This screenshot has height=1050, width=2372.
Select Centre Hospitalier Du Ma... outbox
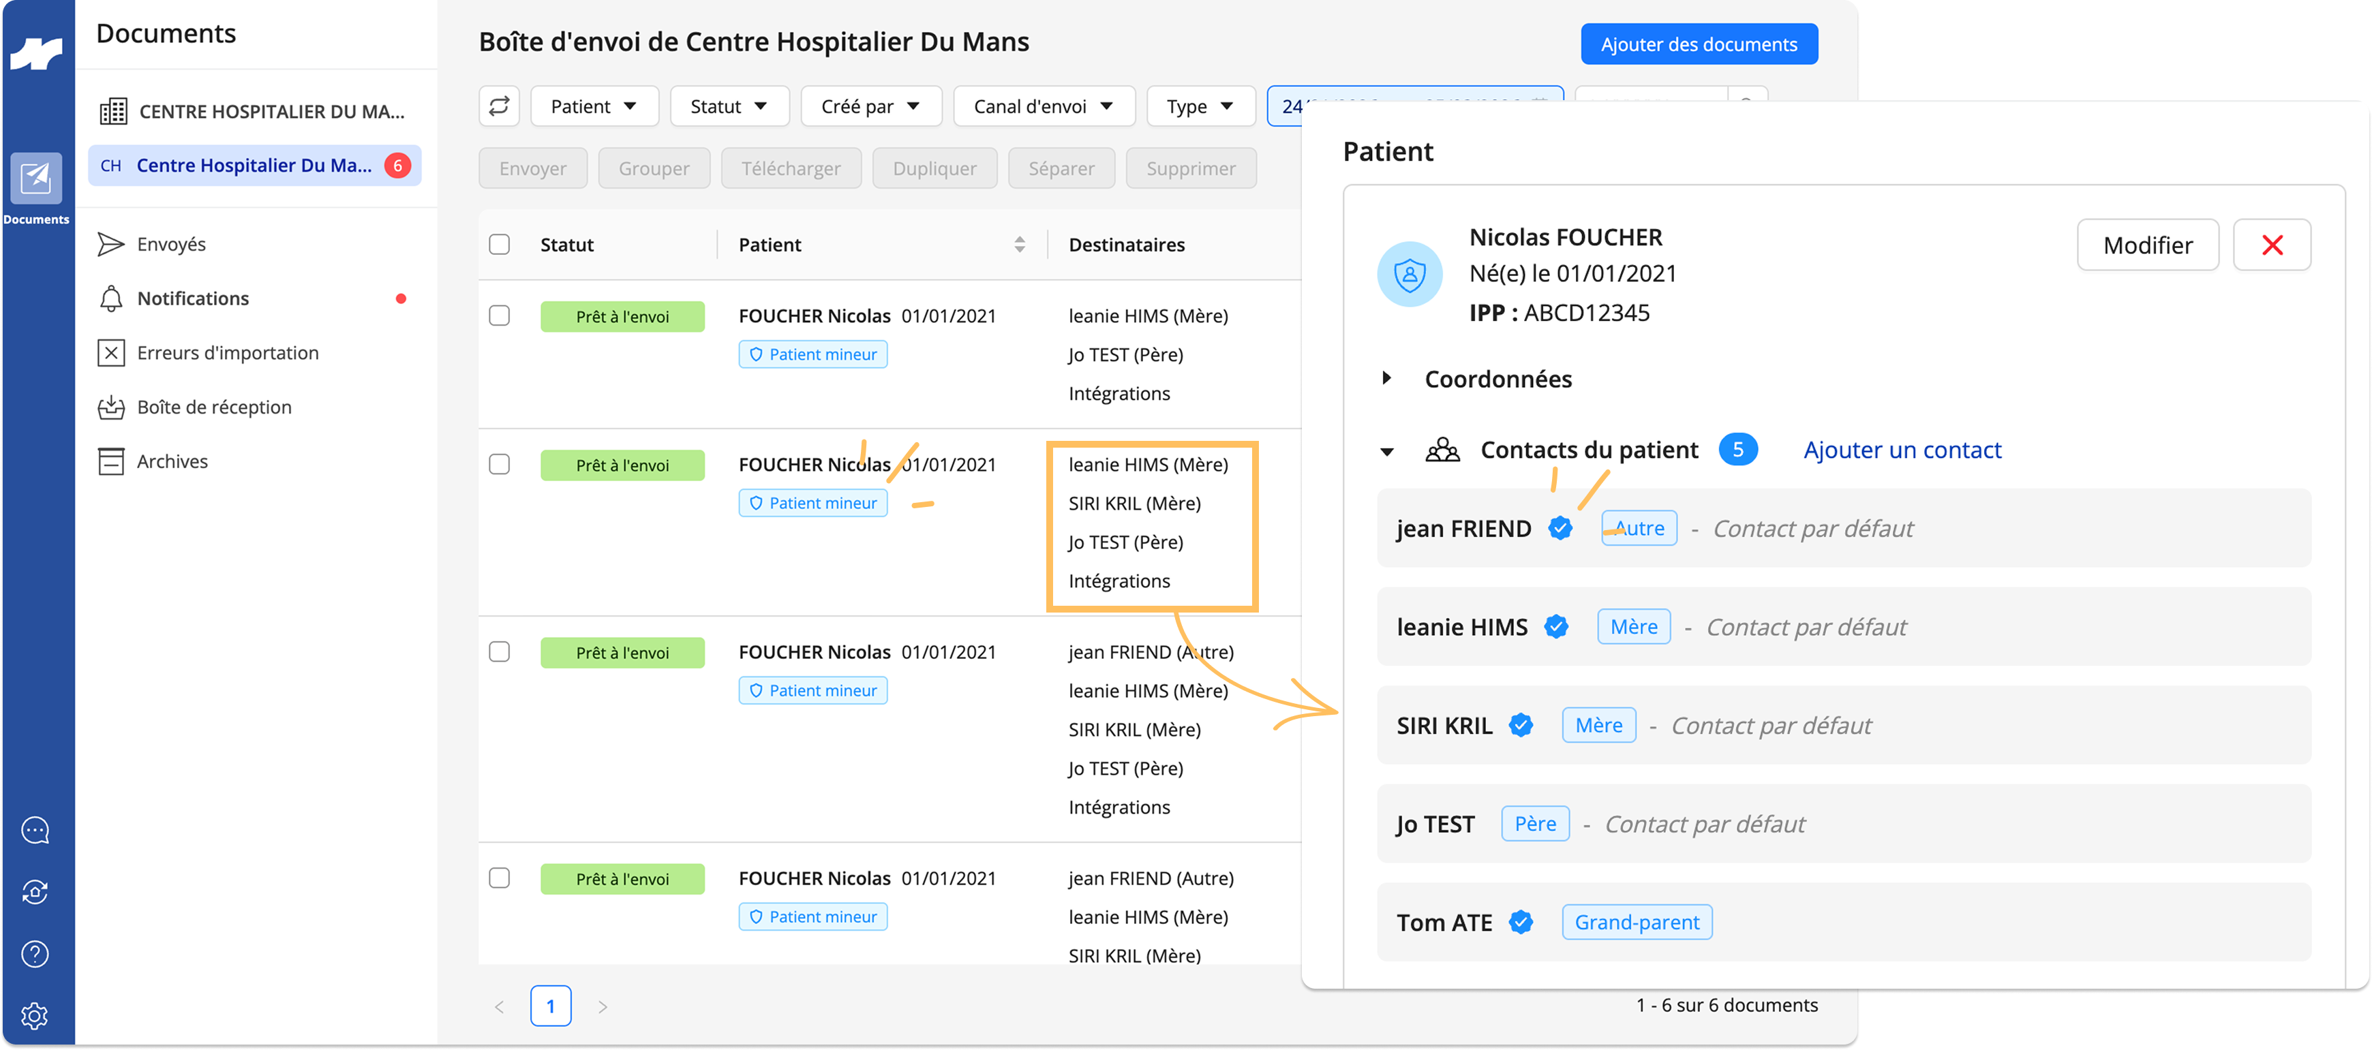pyautogui.click(x=255, y=166)
